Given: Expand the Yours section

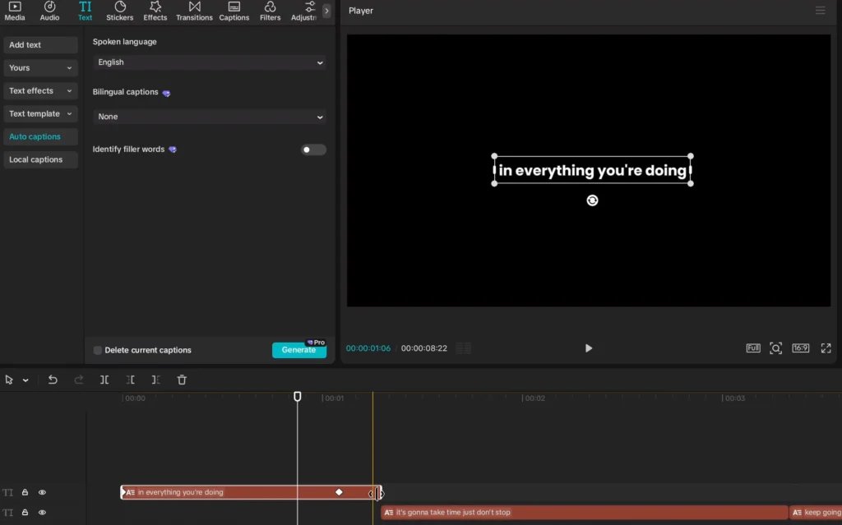Looking at the screenshot, I should pos(40,67).
